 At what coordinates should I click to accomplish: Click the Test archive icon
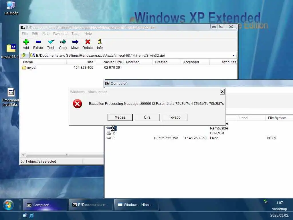pos(51,44)
